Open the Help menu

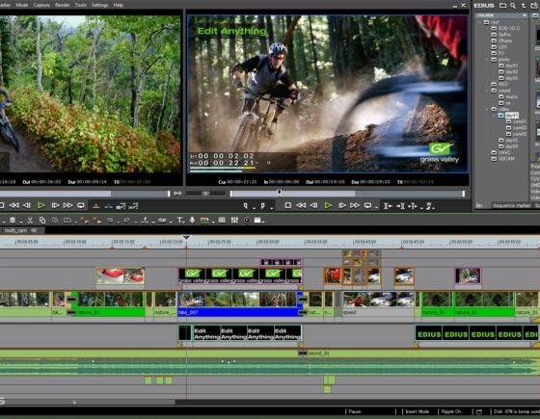click(118, 5)
